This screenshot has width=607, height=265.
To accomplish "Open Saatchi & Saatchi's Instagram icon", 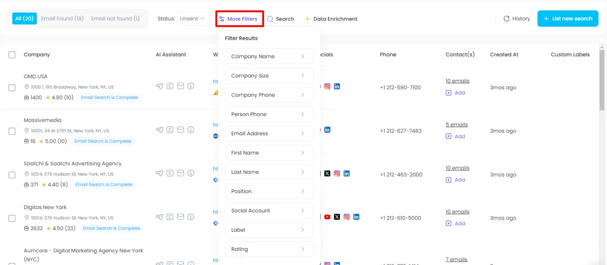I will click(337, 173).
